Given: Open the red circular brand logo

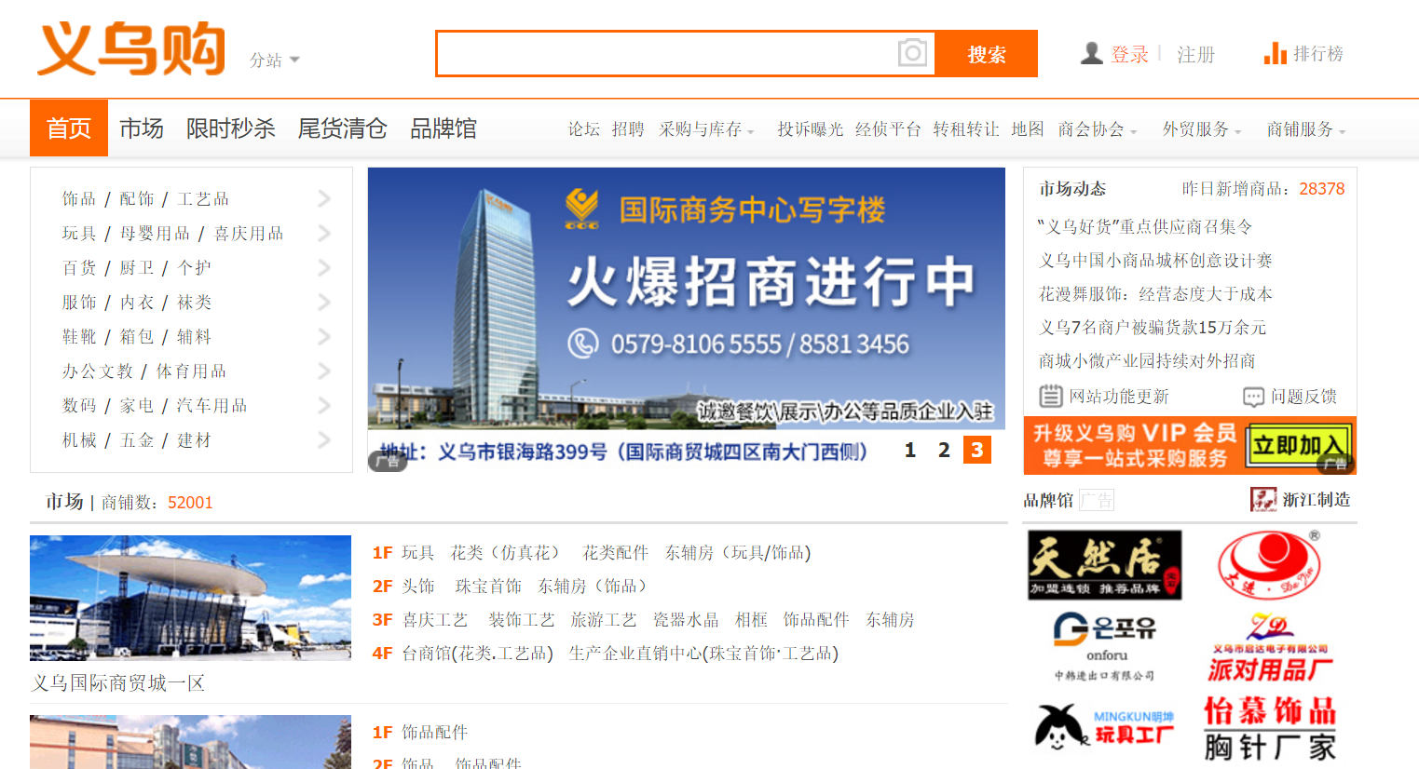Looking at the screenshot, I should click(x=1269, y=564).
